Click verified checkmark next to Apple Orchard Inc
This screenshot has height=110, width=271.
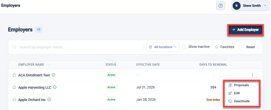(49, 99)
